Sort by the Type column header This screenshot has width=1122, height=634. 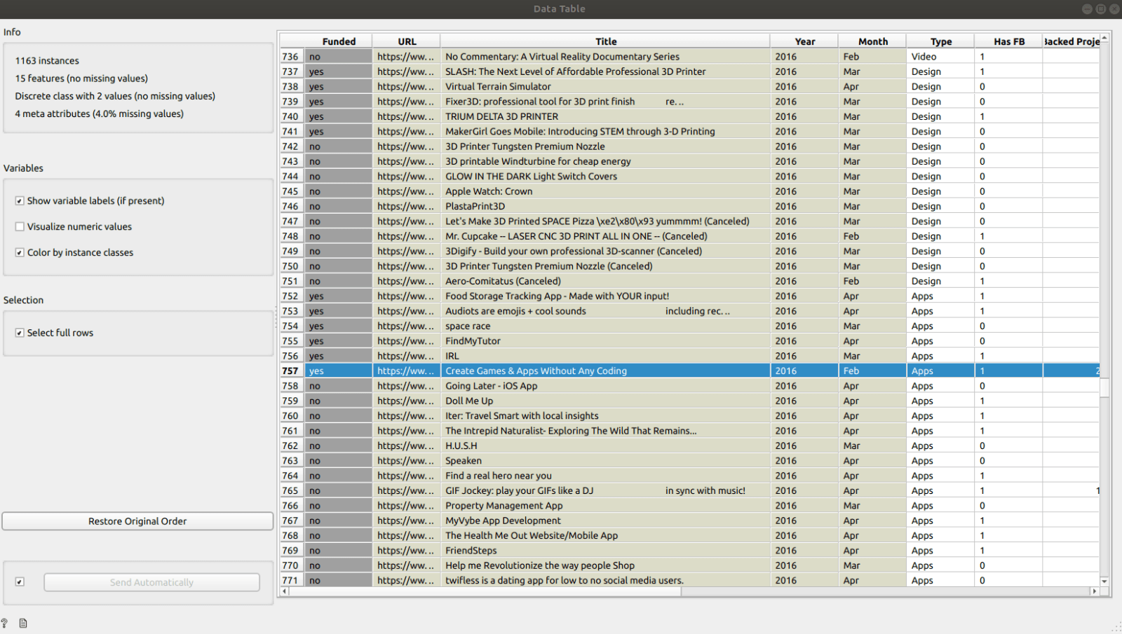click(x=940, y=41)
